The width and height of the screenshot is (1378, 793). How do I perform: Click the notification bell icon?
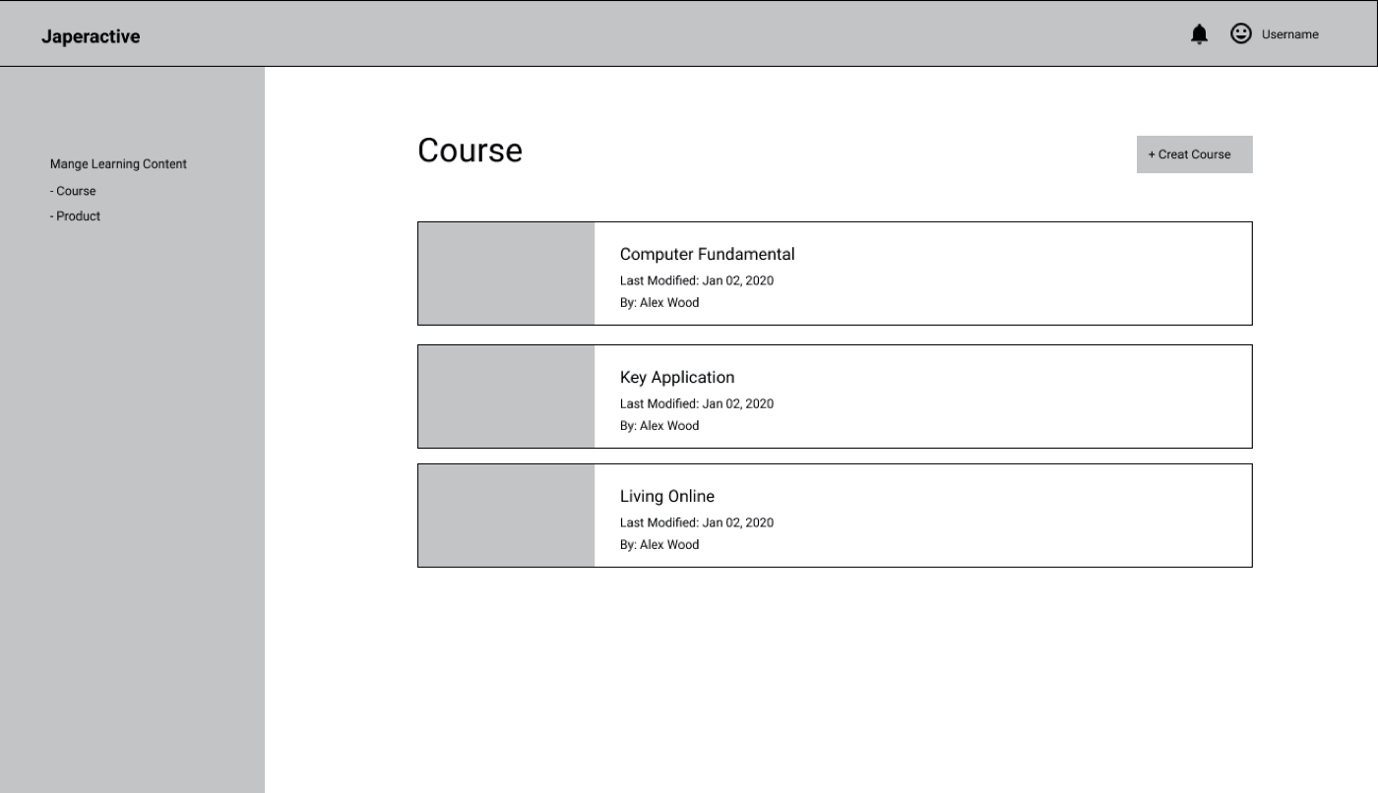(x=1199, y=34)
